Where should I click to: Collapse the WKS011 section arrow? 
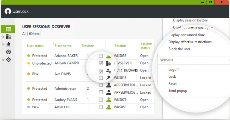coord(229,60)
